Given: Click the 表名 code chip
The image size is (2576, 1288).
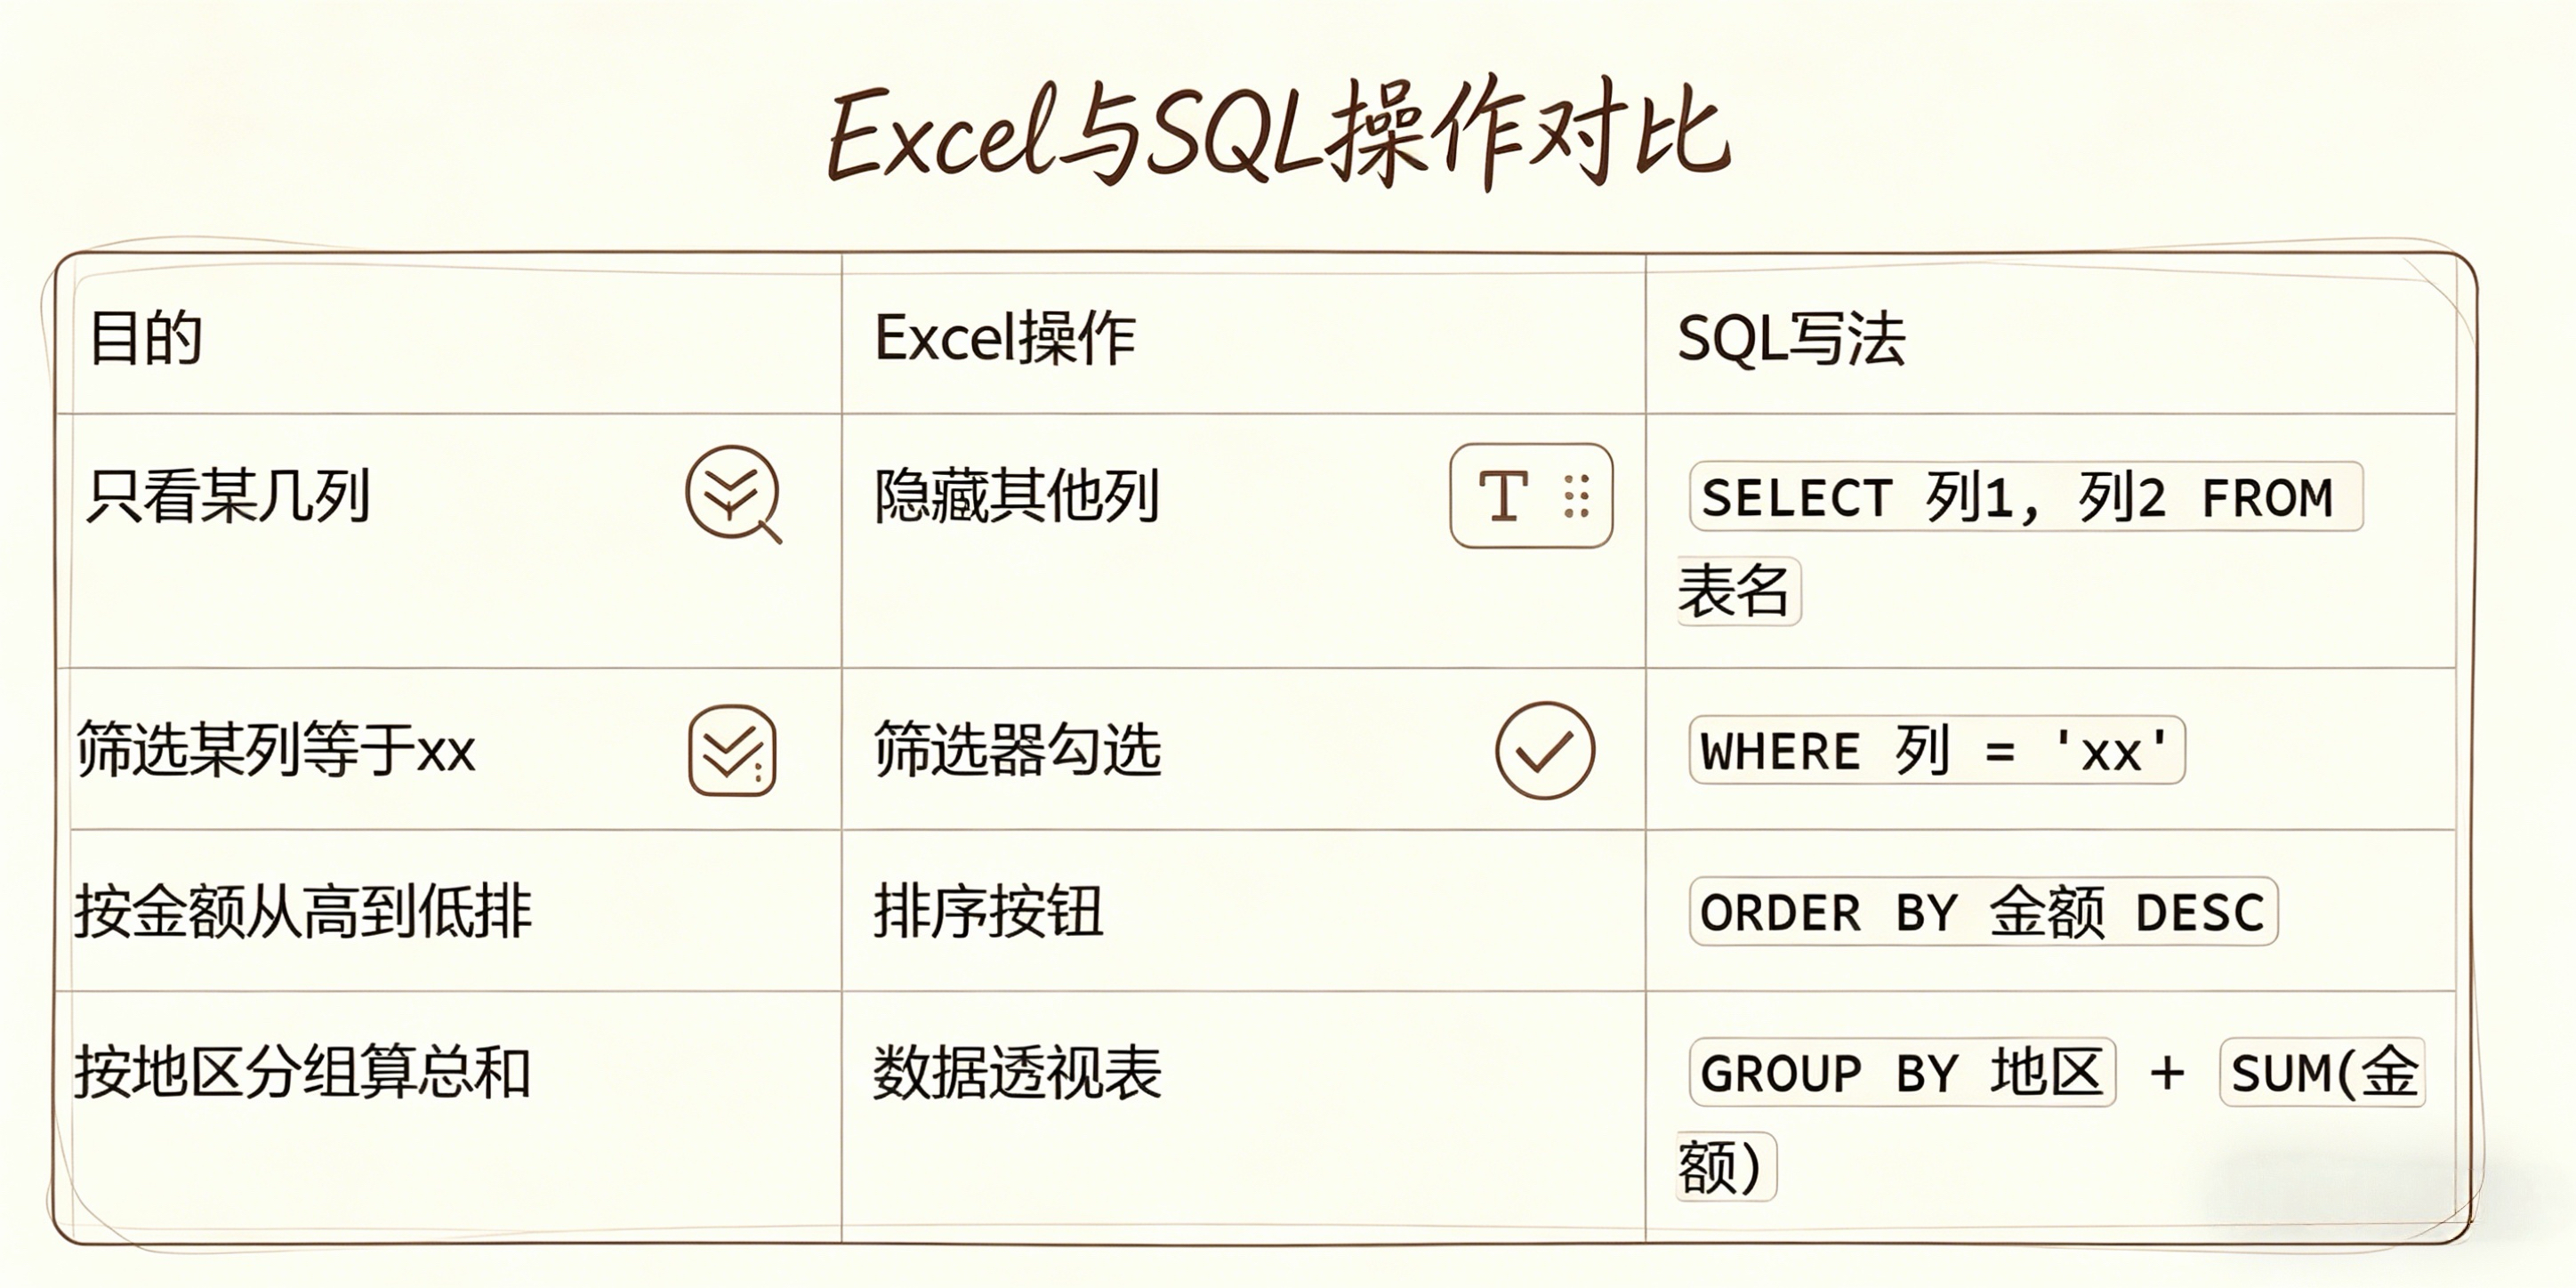Looking at the screenshot, I should coord(1736,591).
